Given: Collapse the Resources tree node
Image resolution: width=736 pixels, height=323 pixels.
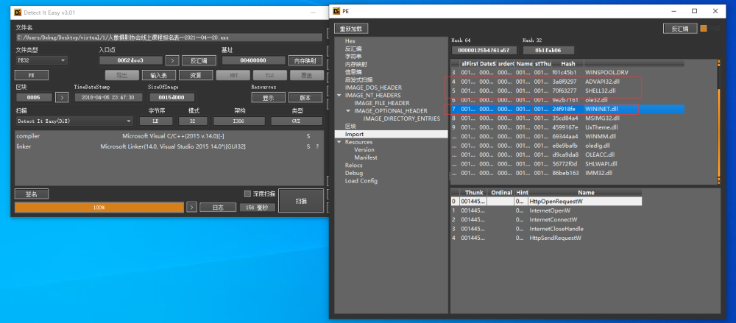Looking at the screenshot, I should (x=339, y=142).
